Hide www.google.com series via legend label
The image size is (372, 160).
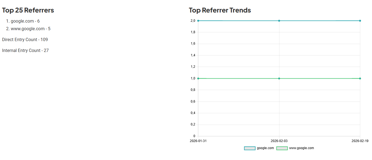pyautogui.click(x=301, y=148)
